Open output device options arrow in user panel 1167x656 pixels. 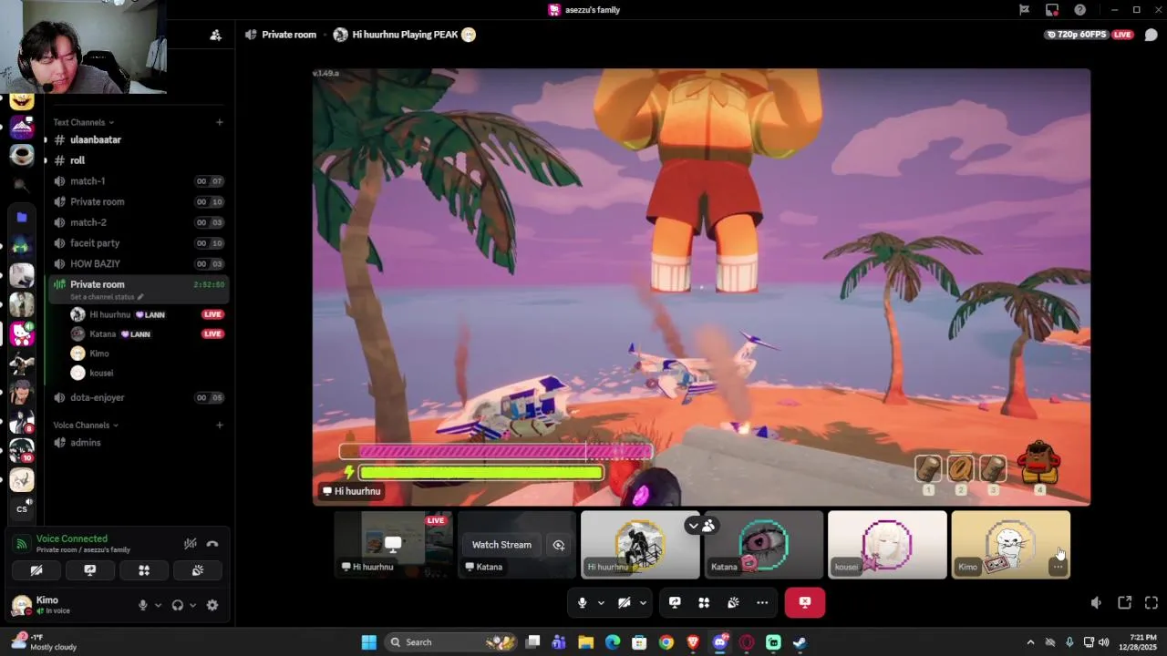coord(192,605)
